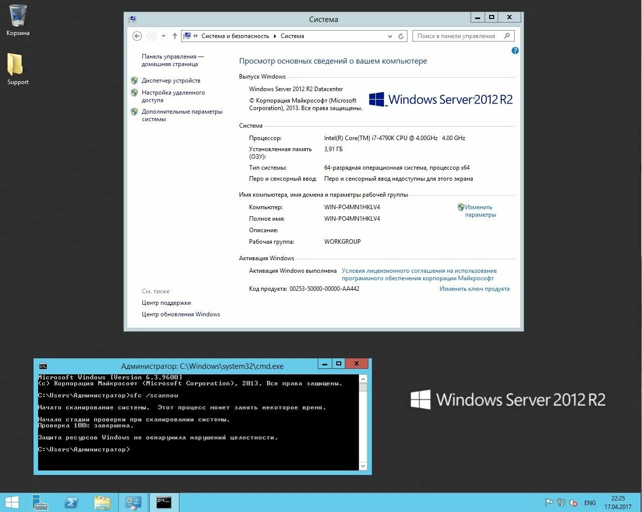Click the shield icon beside Настройка удаленного доступа
Image resolution: width=642 pixels, height=512 pixels.
click(134, 93)
